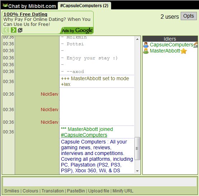Switch to the #CapsuleComputers (2) tab
The height and width of the screenshot is (196, 199).
pyautogui.click(x=84, y=6)
